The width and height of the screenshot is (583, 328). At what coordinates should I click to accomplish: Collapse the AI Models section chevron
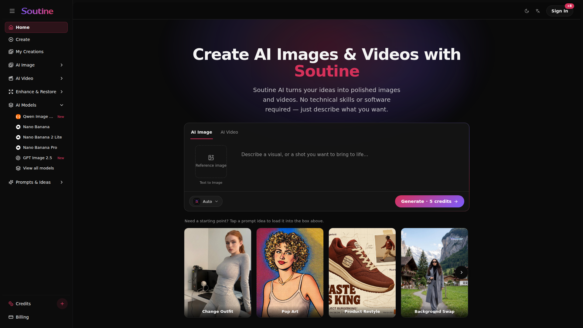(62, 105)
